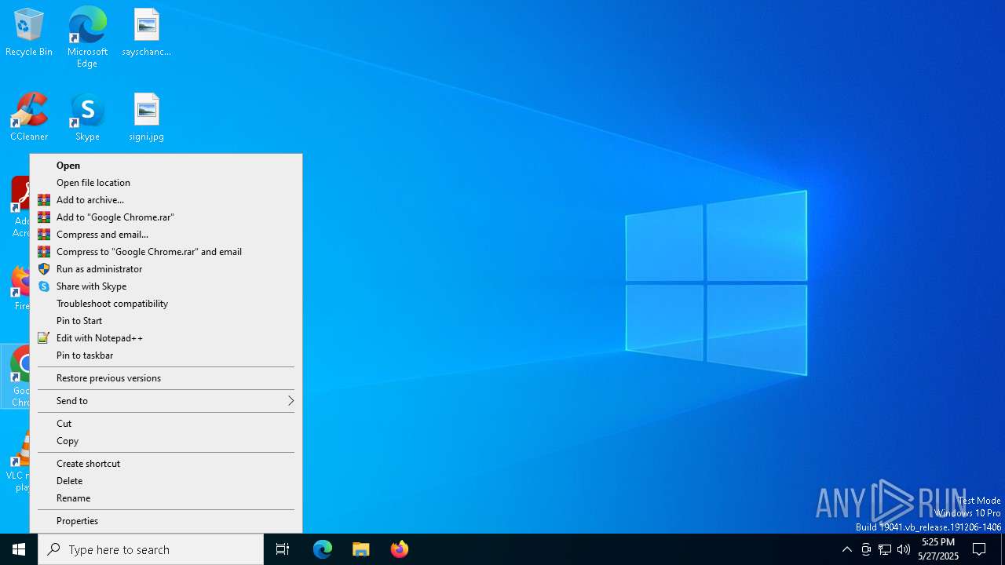Choose Compress and email...
This screenshot has width=1005, height=565.
tap(166, 235)
